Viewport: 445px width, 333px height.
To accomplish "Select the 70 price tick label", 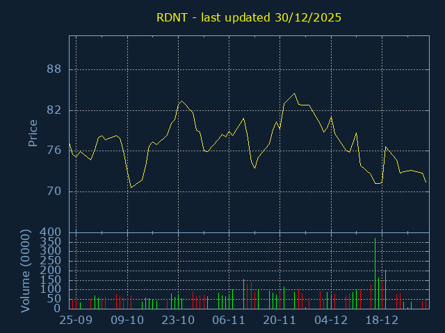I will (54, 191).
